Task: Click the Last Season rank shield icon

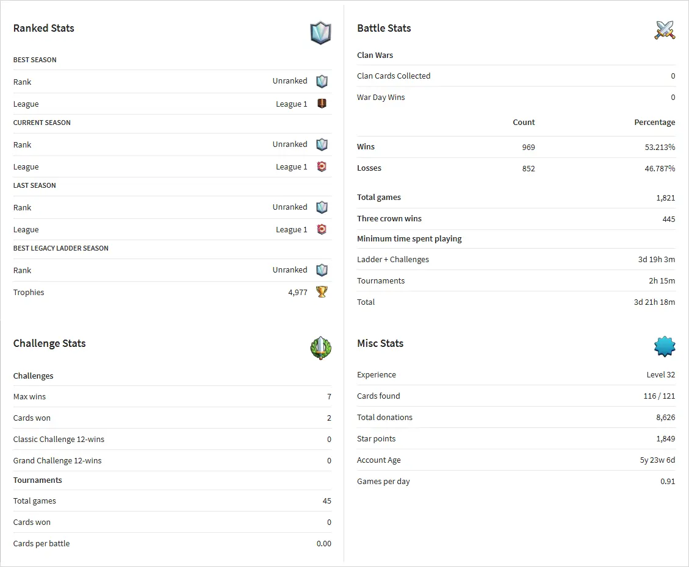Action: click(322, 207)
